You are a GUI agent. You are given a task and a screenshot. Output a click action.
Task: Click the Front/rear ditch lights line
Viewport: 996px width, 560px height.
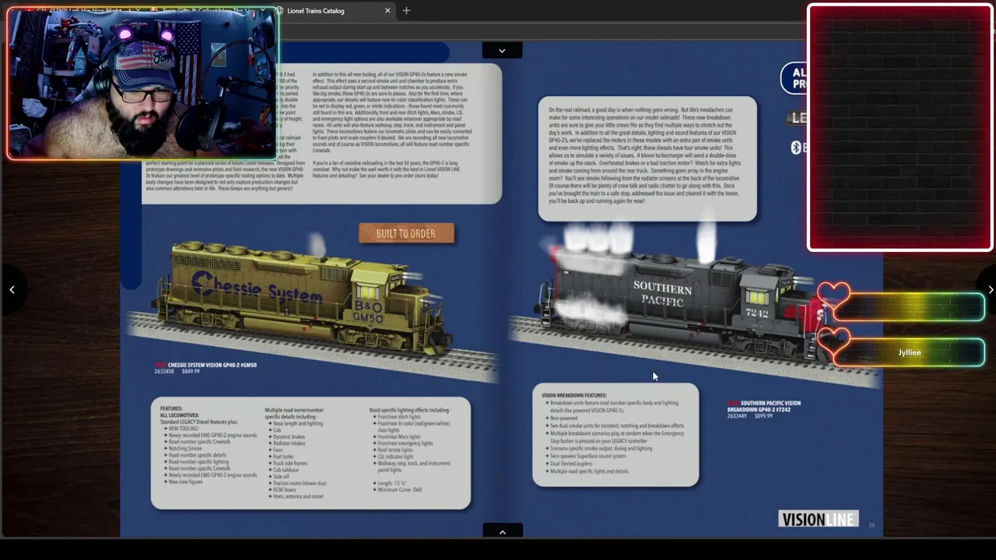[397, 417]
